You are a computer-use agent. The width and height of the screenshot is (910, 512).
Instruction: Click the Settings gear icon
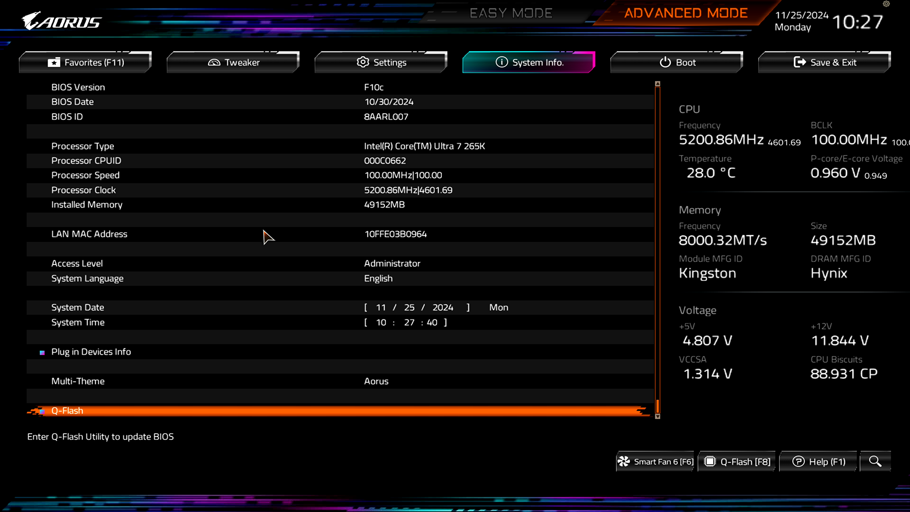click(363, 62)
